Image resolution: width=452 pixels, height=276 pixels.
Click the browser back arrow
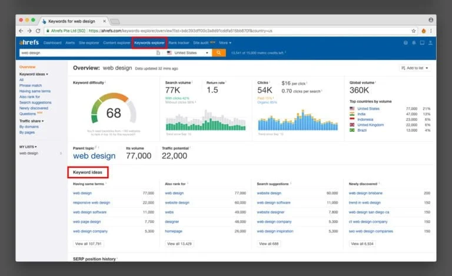pyautogui.click(x=21, y=31)
